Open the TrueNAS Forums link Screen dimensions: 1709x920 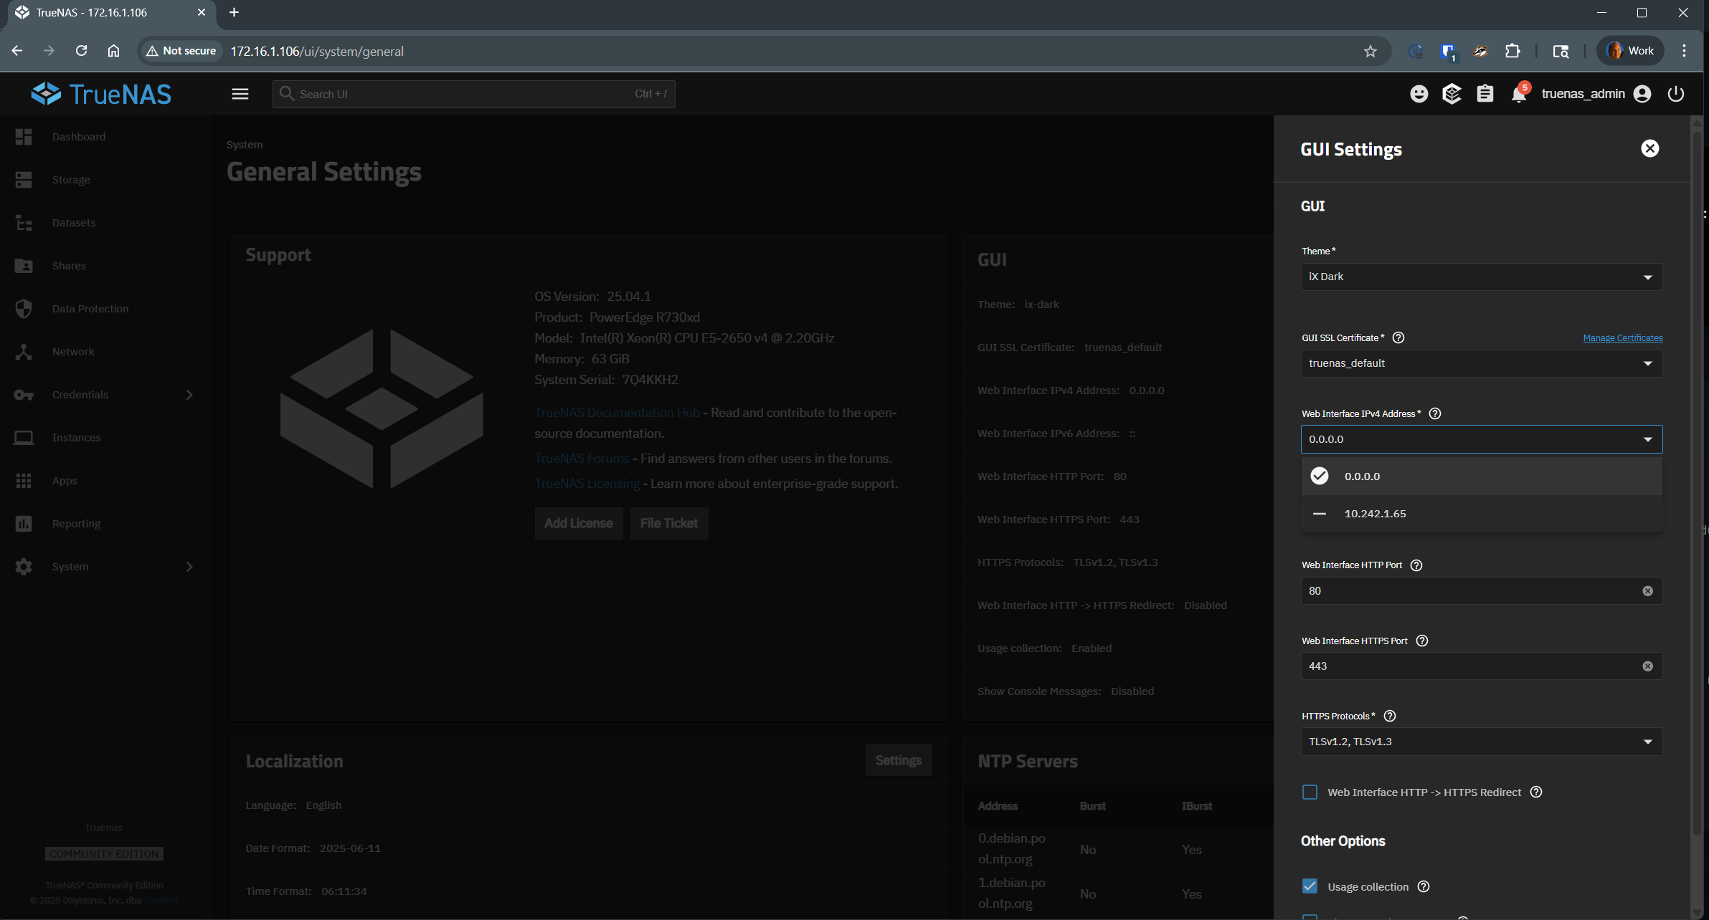click(x=582, y=459)
